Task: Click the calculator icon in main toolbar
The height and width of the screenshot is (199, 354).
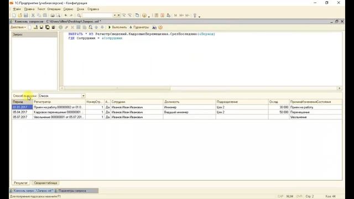Action: 156,15
